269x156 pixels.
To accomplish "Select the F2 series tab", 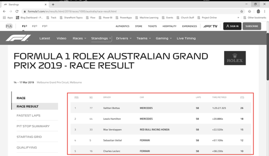I will (x=35, y=26).
